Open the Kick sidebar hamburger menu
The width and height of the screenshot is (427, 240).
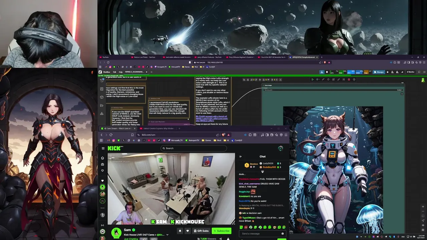click(x=103, y=148)
